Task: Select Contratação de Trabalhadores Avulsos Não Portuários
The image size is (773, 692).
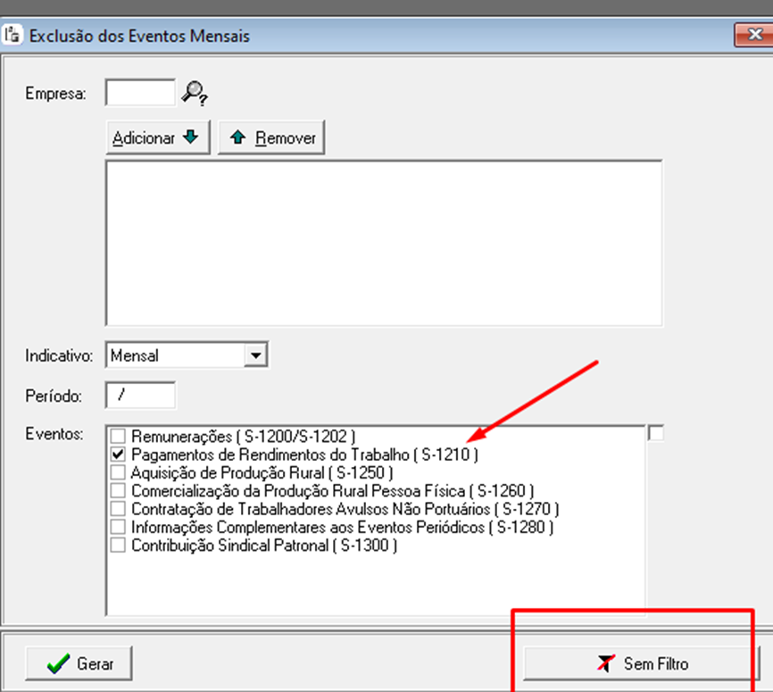Action: click(x=118, y=509)
